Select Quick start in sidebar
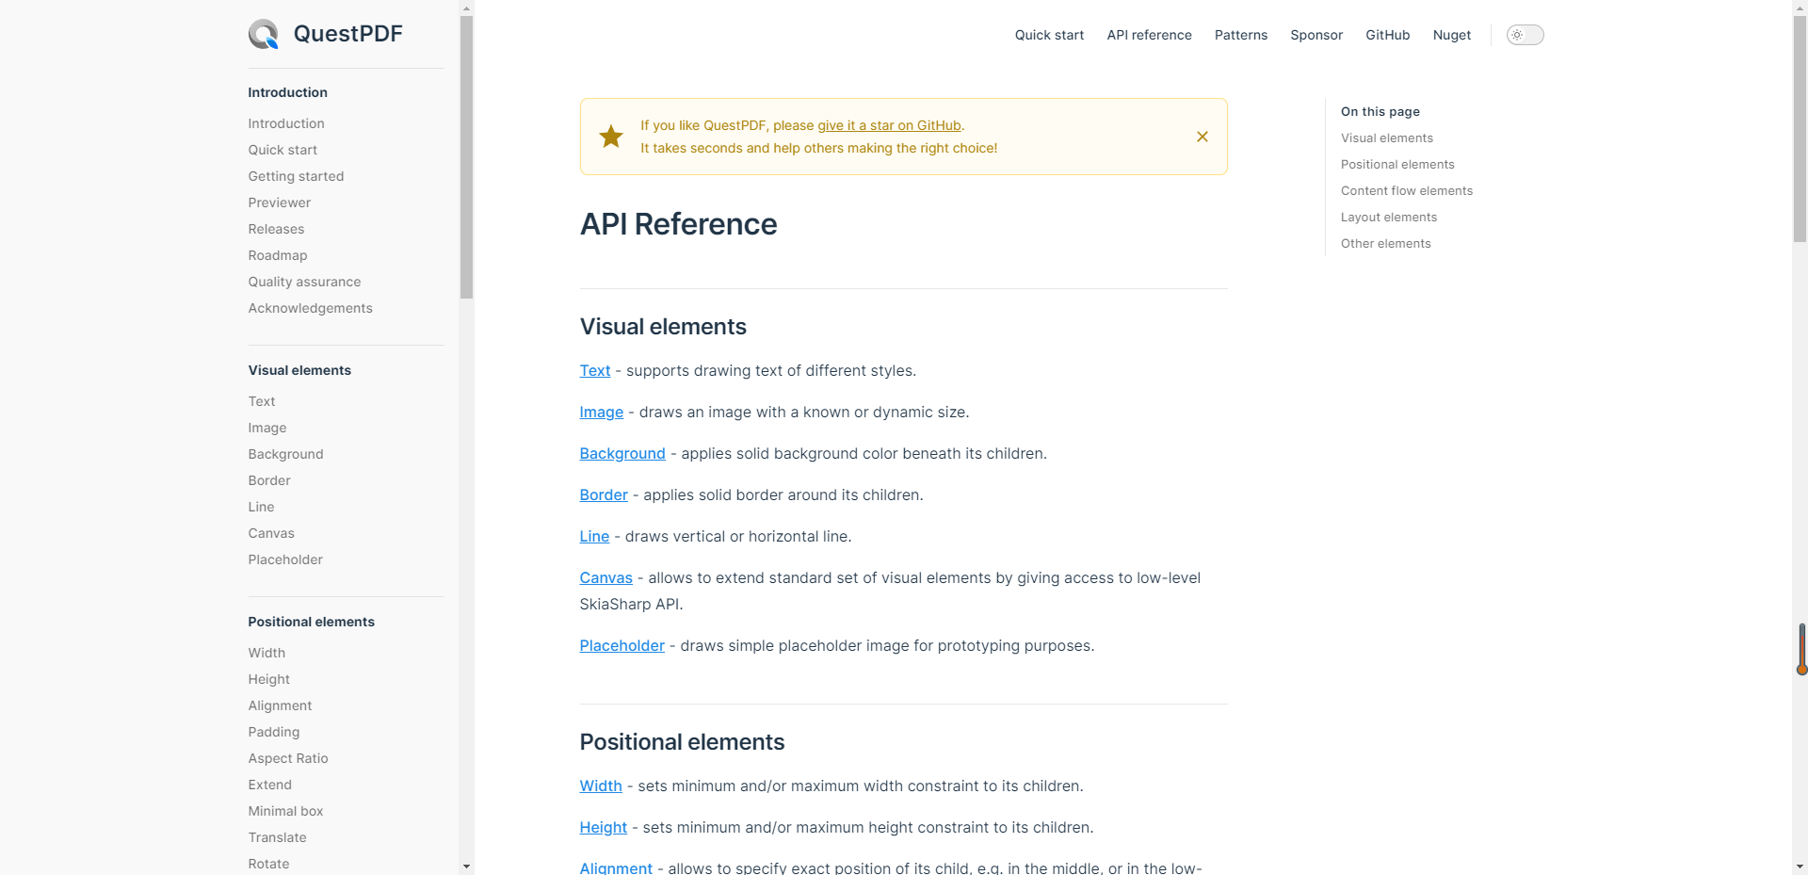This screenshot has height=875, width=1808. 282,150
